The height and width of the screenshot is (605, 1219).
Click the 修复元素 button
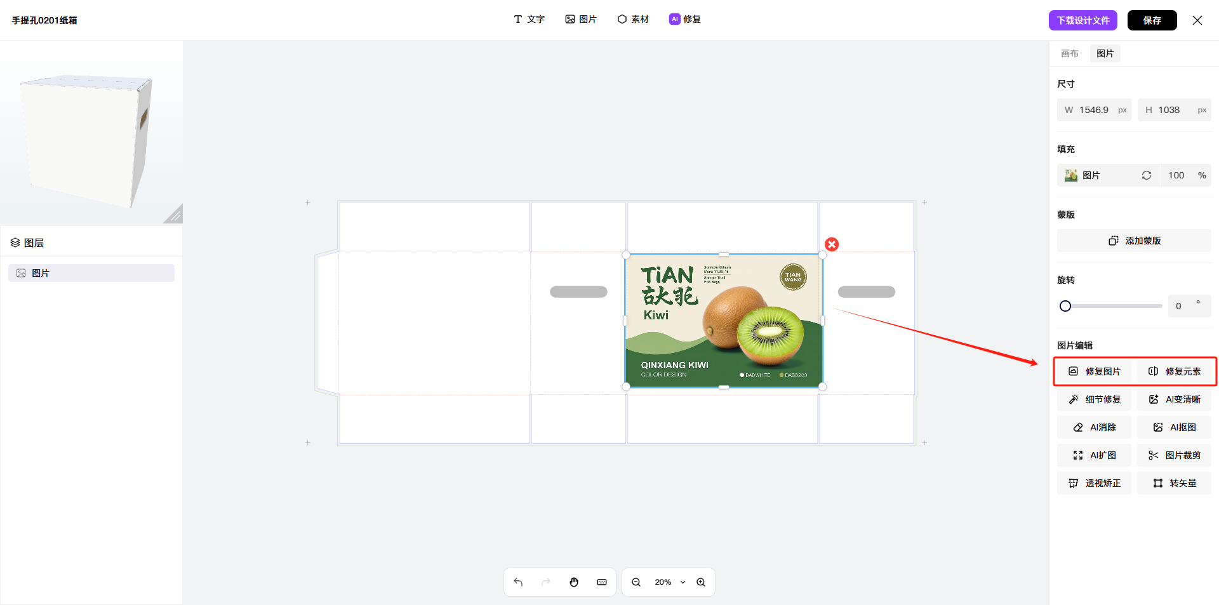[1175, 371]
